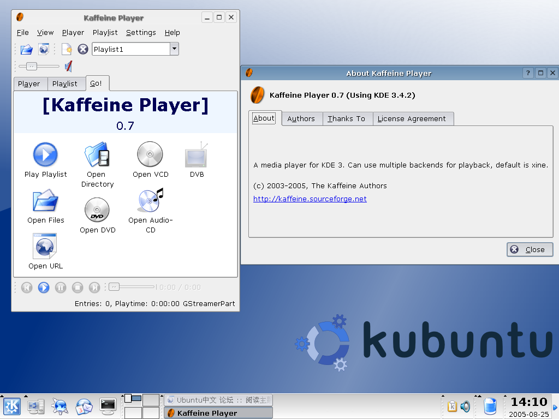Viewport: 559px width, 419px height.
Task: Click the Kaffeine bean icon in Kaffeine Player titlebar
Action: (x=20, y=17)
